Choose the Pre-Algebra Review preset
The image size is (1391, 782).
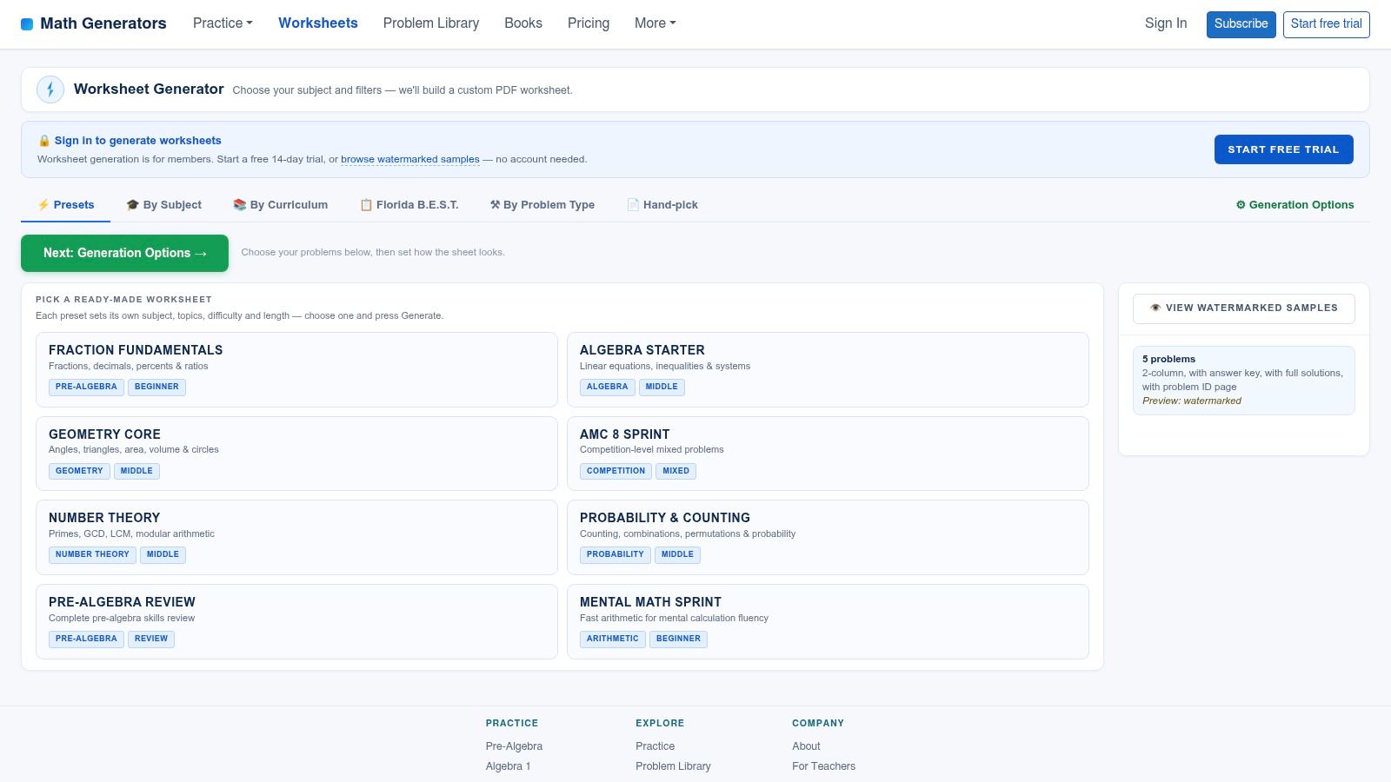[296, 621]
